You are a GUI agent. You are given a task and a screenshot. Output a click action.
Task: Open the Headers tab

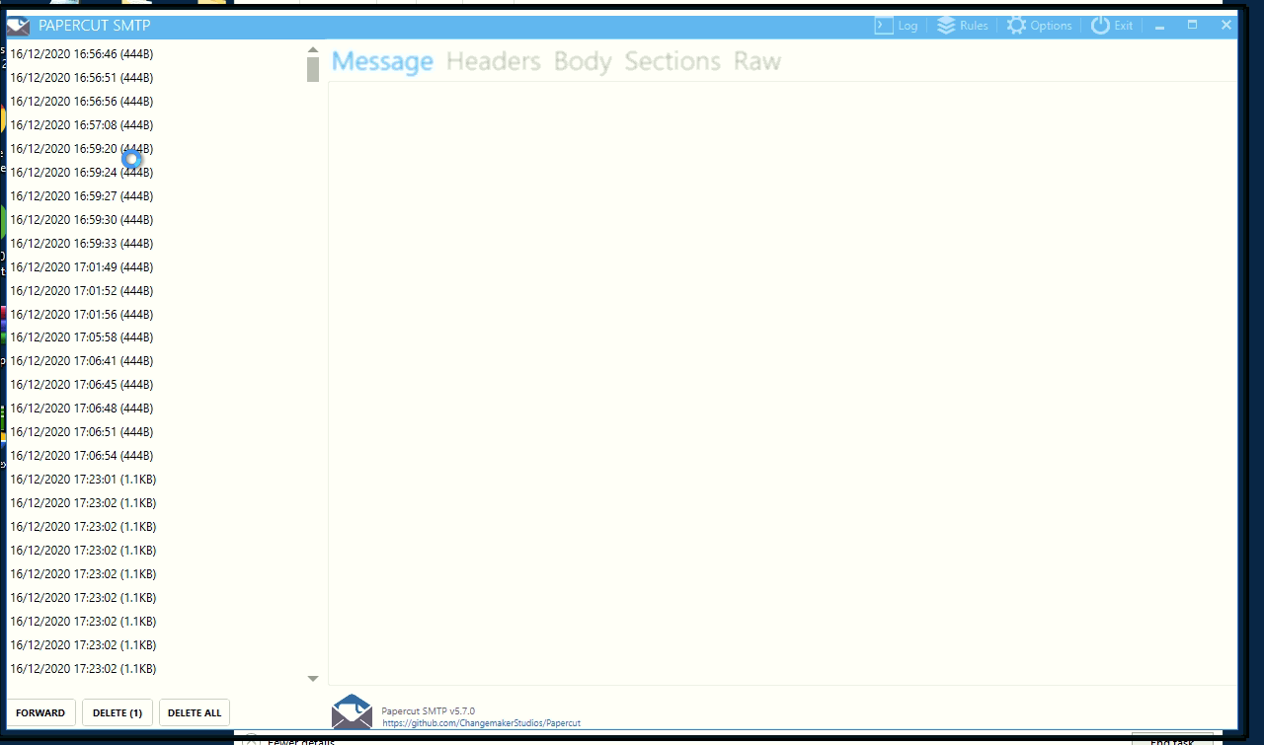[494, 60]
